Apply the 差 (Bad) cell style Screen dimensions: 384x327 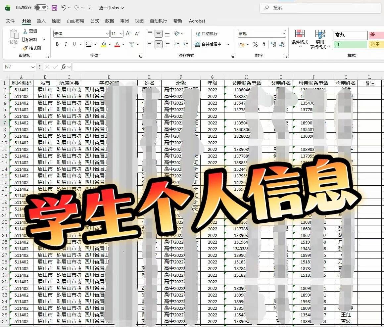376,35
